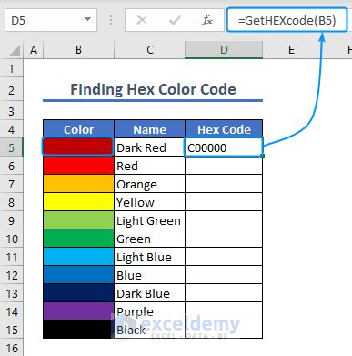
Task: Select the 'Dark Blue' name cell
Action: [x=149, y=293]
